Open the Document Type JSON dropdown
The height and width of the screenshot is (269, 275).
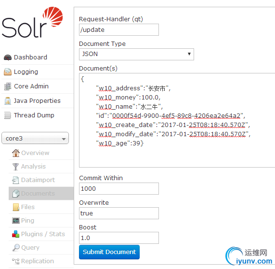(136, 54)
